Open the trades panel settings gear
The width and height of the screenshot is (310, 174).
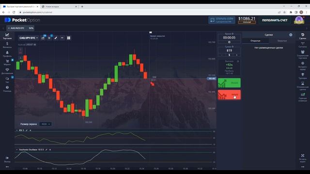291,35
